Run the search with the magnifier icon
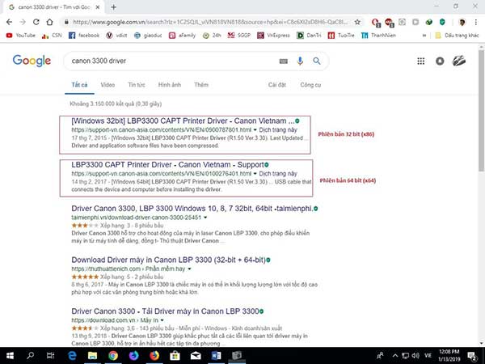The height and width of the screenshot is (364, 485). point(317,61)
